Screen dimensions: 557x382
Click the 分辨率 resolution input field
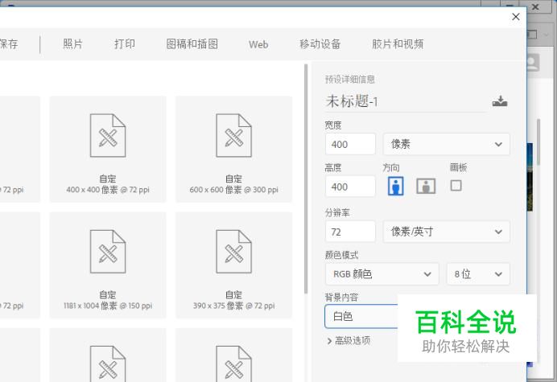pos(350,232)
